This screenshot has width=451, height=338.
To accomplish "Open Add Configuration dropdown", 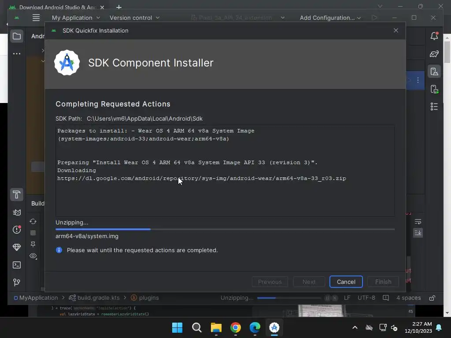I will [330, 18].
